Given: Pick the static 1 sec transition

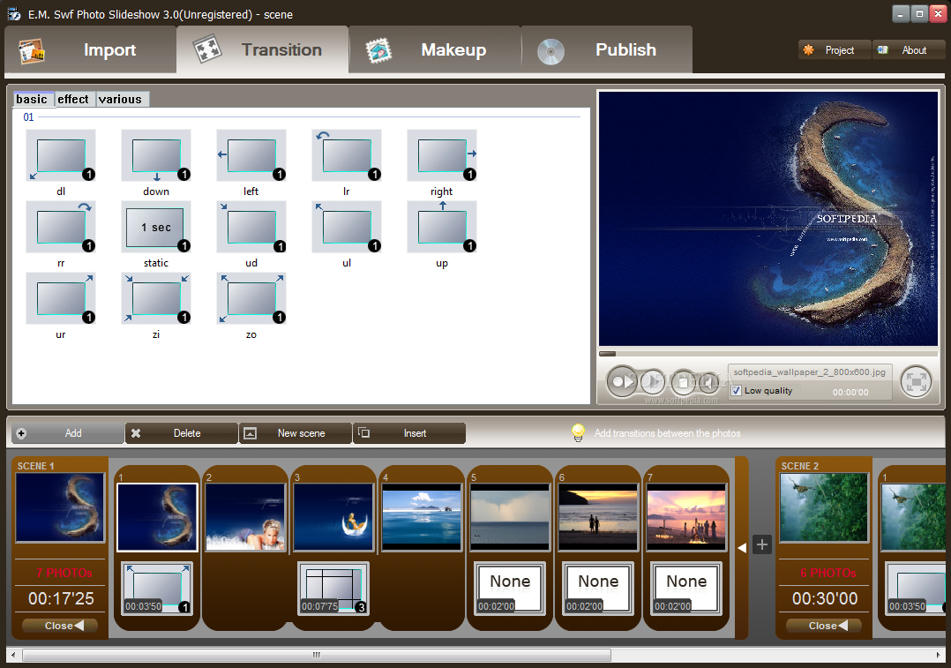Looking at the screenshot, I should pyautogui.click(x=156, y=227).
